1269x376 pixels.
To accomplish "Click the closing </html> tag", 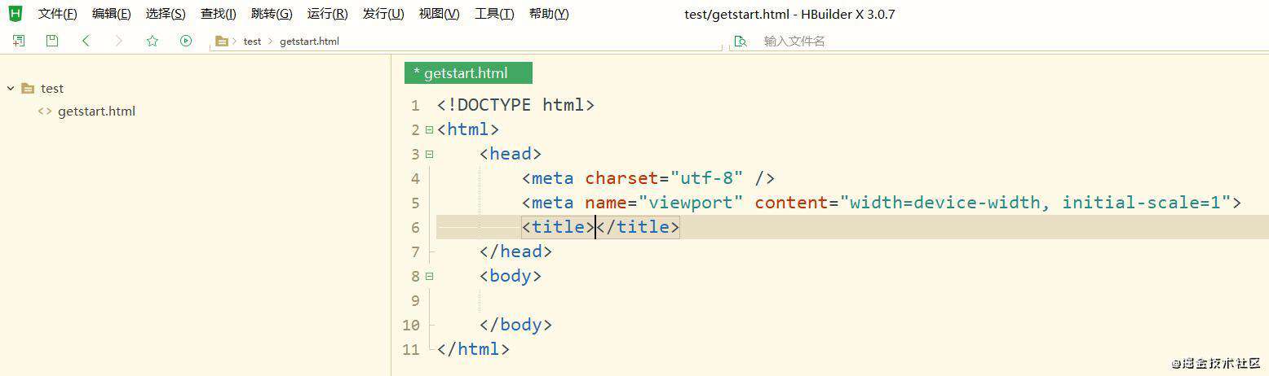I will click(x=473, y=349).
